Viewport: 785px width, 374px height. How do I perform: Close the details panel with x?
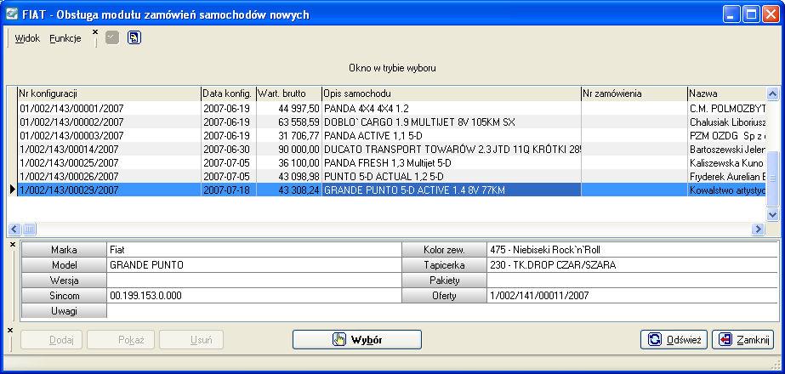coord(13,244)
